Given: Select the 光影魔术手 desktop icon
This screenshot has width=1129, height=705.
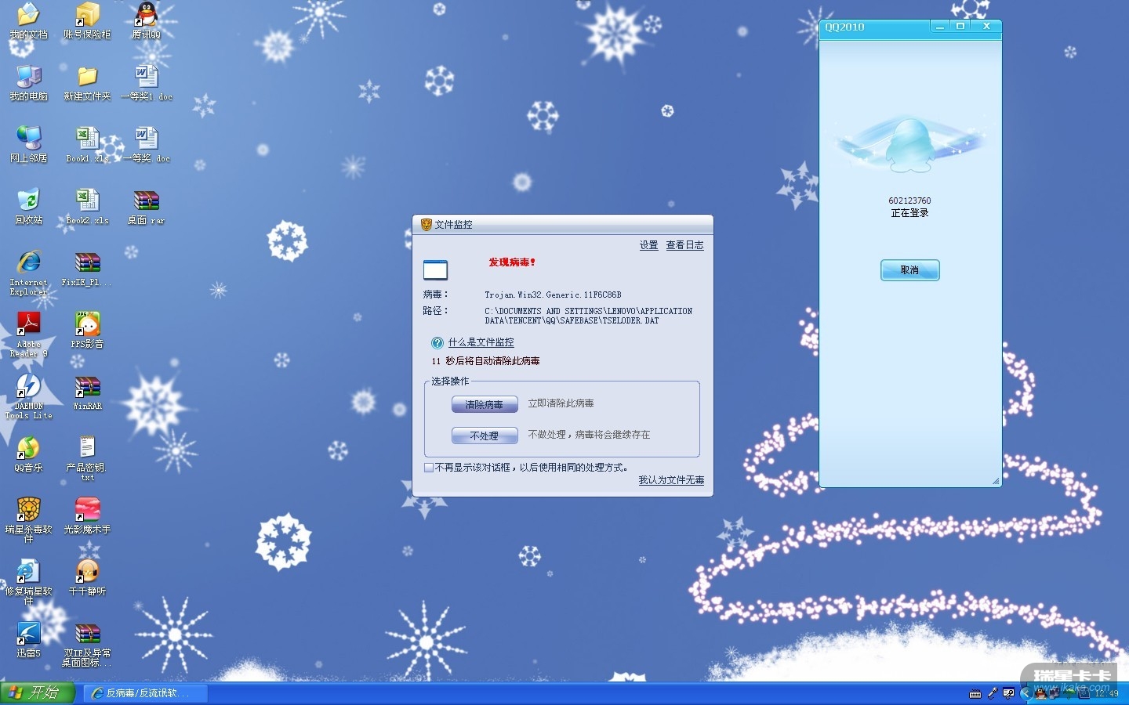Looking at the screenshot, I should tap(87, 516).
